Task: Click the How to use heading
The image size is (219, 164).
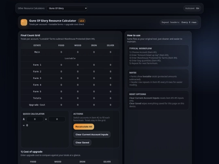Action: [134, 35]
